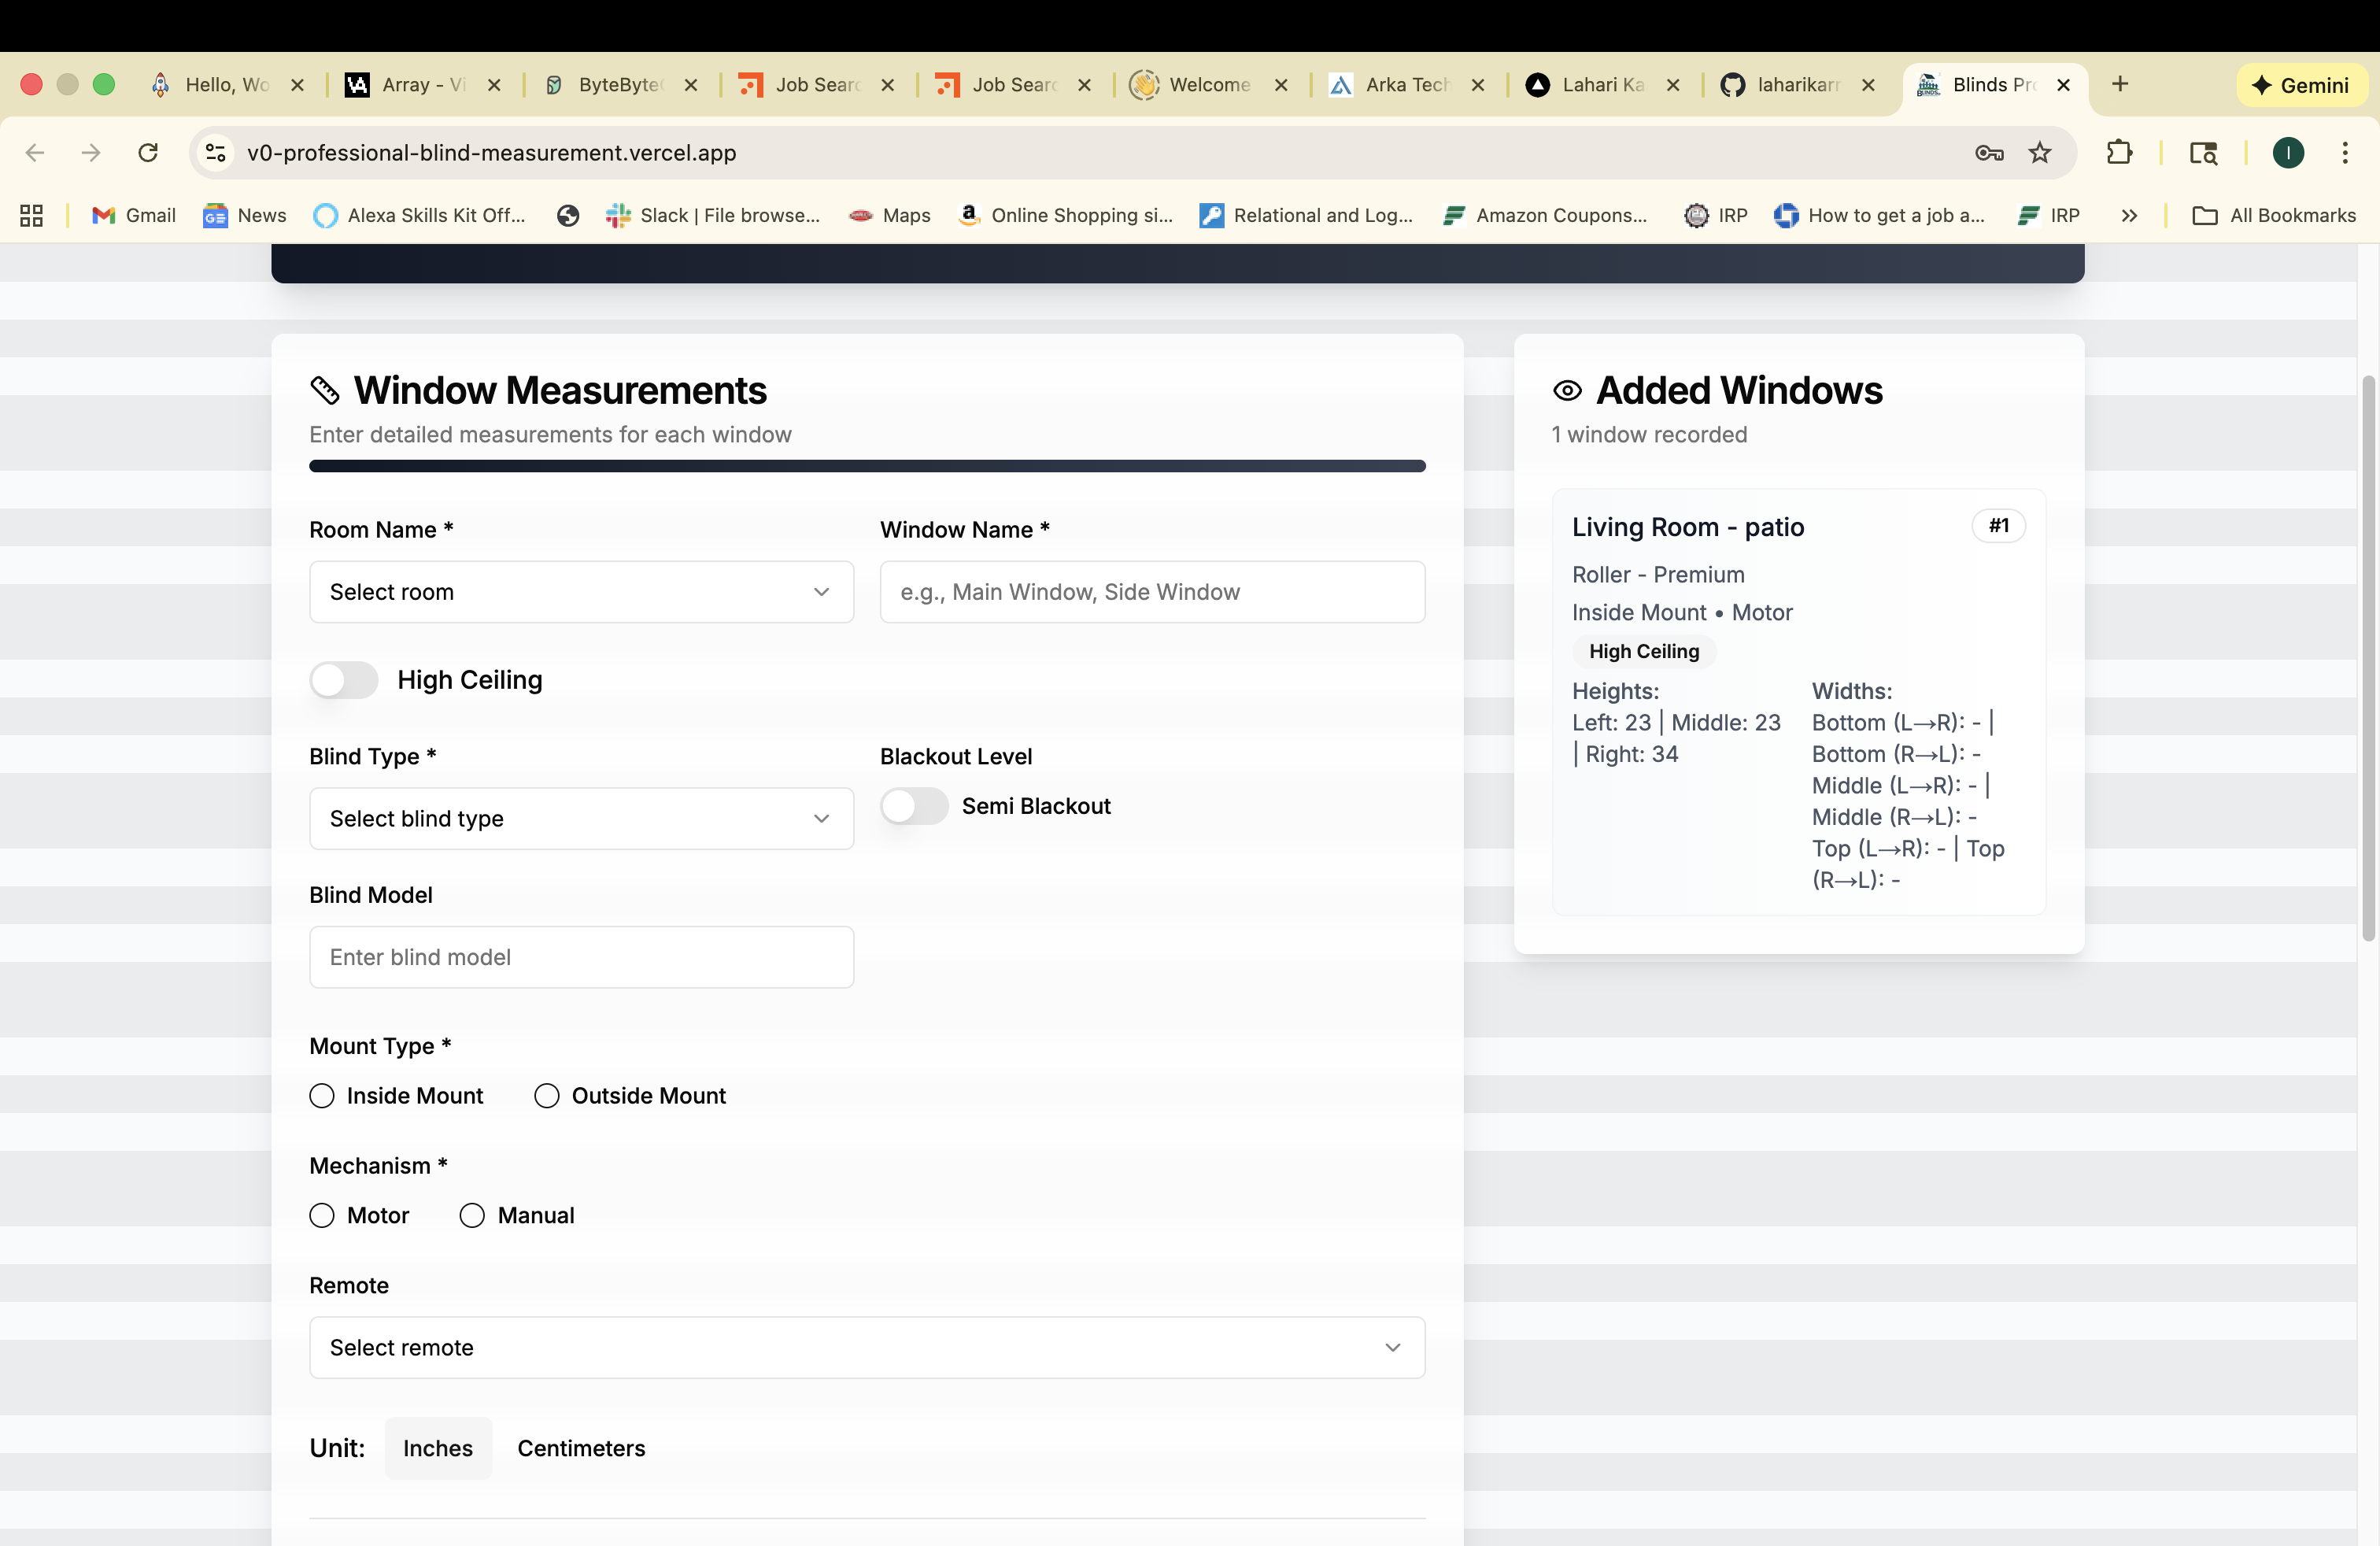Open the Chrome three-dot menu

coord(2345,153)
